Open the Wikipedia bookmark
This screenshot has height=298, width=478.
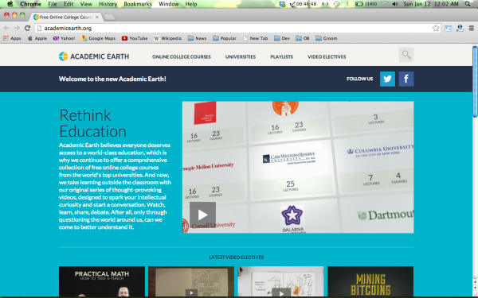pyautogui.click(x=167, y=38)
